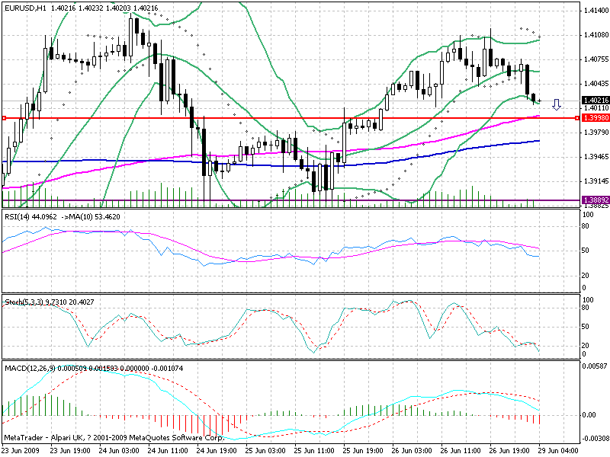Click the 24 Jun 19:00 time label
This screenshot has width=610, height=457.
click(217, 451)
